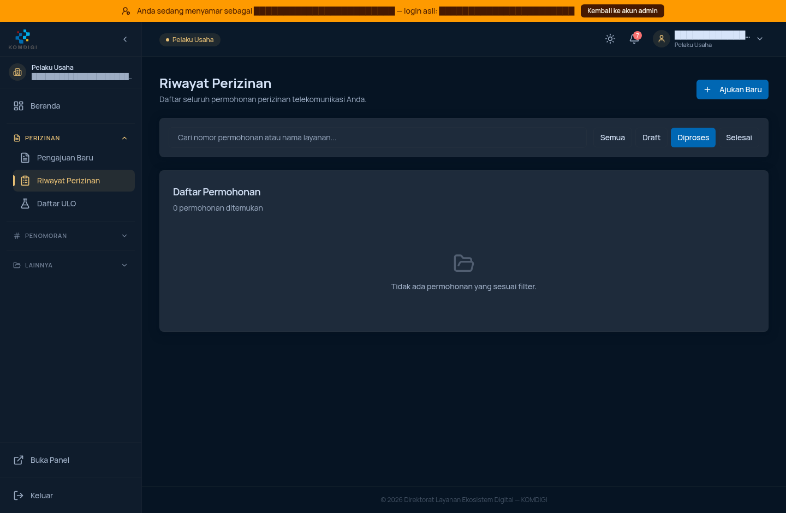The height and width of the screenshot is (513, 786).
Task: Open the user account dropdown chevron
Action: pyautogui.click(x=760, y=39)
